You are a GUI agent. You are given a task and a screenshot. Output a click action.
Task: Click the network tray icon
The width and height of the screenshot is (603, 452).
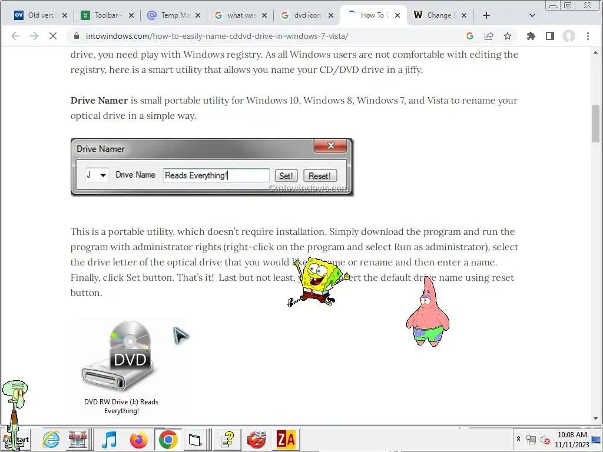pyautogui.click(x=531, y=439)
